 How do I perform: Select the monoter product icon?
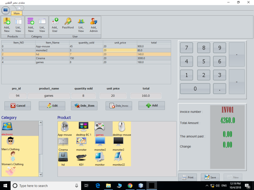pos(81,144)
